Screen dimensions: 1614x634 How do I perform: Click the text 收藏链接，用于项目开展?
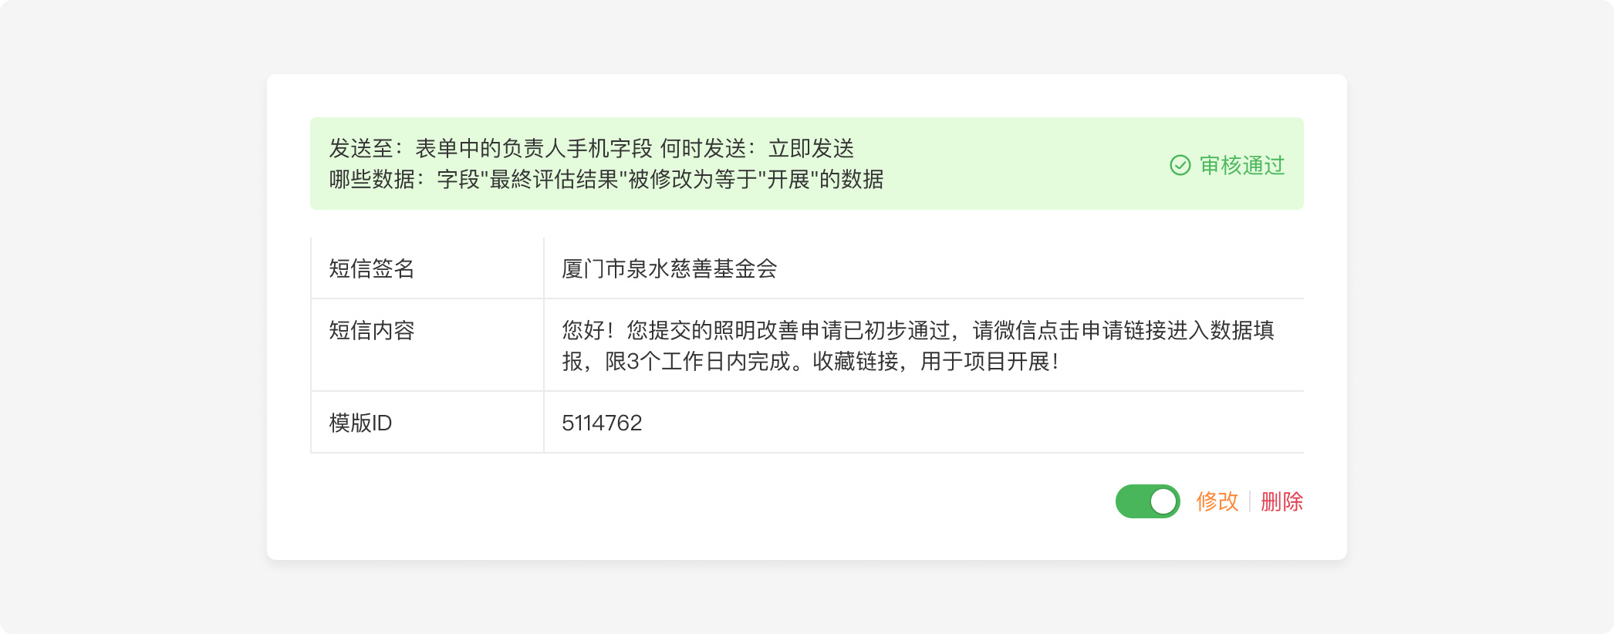(x=935, y=361)
